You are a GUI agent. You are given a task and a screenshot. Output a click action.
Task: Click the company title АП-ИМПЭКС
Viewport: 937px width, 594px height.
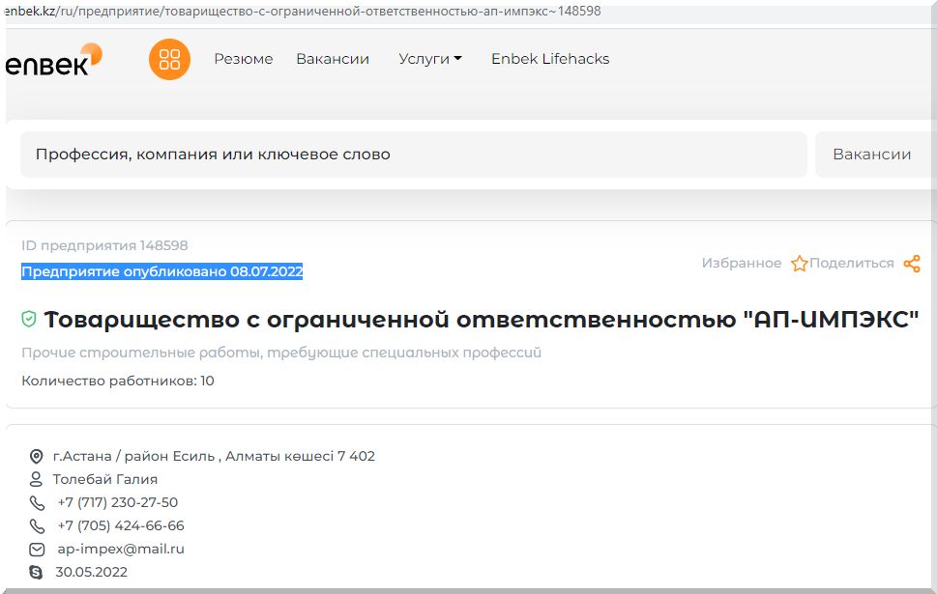click(481, 320)
